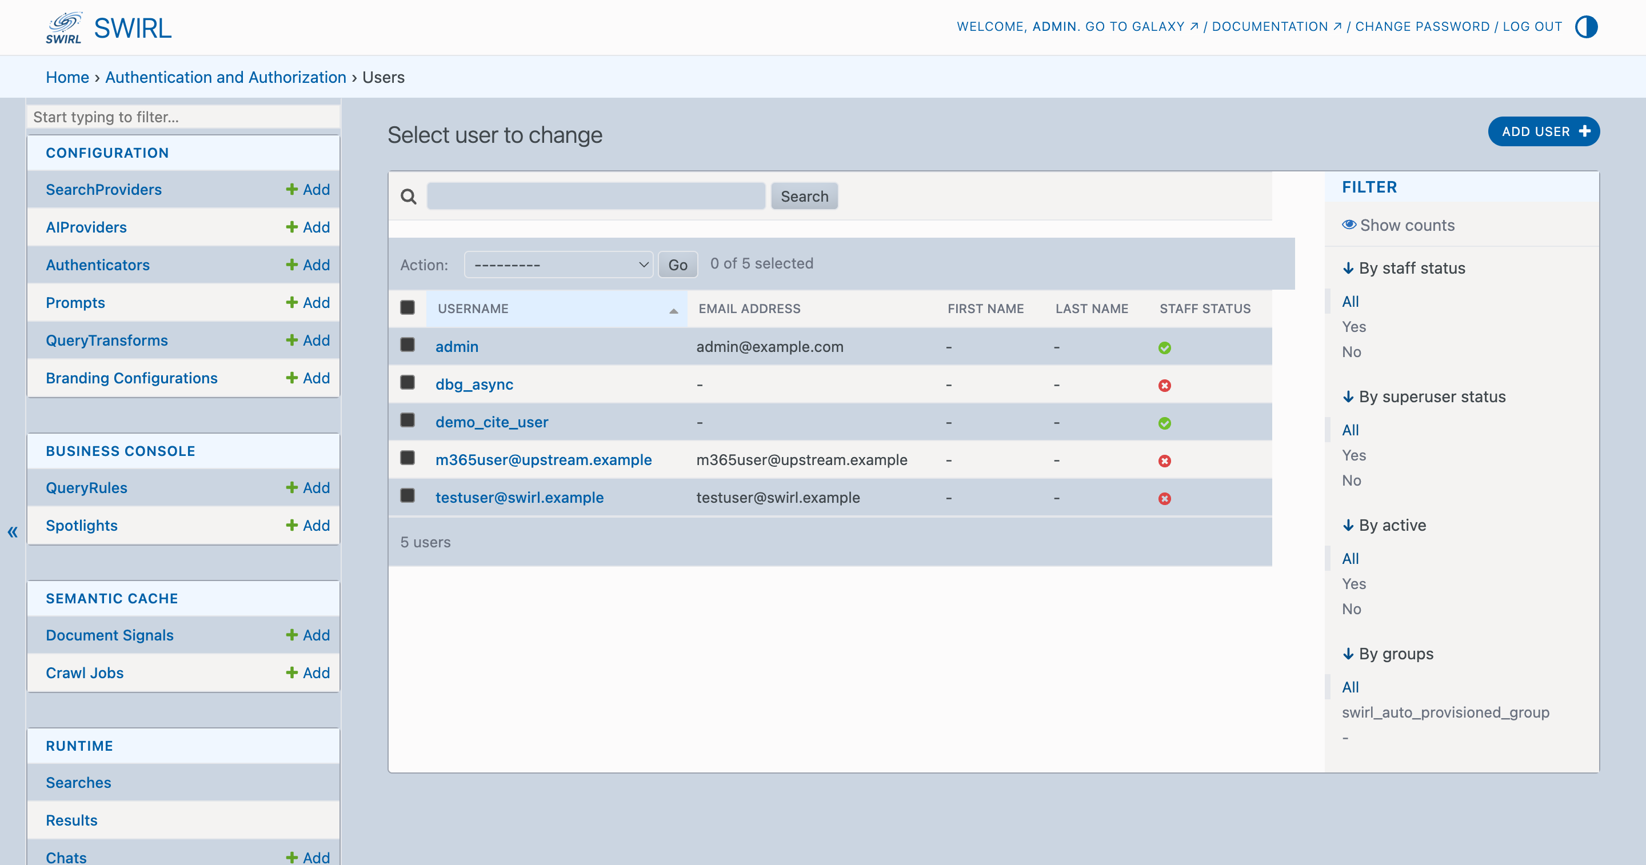Open the Documentation link

tap(1276, 26)
